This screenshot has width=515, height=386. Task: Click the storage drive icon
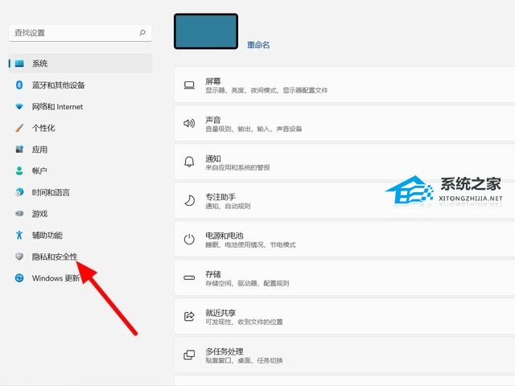[x=189, y=277]
